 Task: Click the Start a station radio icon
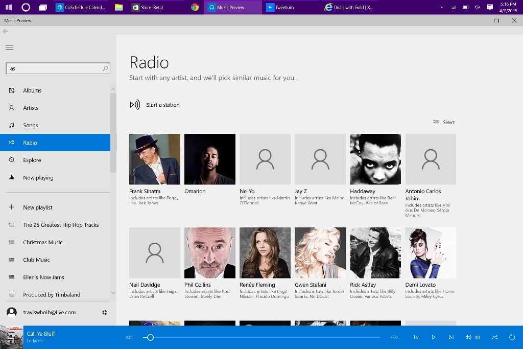[x=135, y=105]
